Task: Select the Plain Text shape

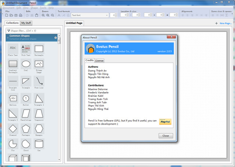Action: click(x=13, y=50)
